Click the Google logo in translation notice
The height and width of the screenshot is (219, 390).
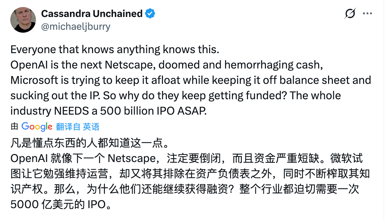click(x=36, y=127)
